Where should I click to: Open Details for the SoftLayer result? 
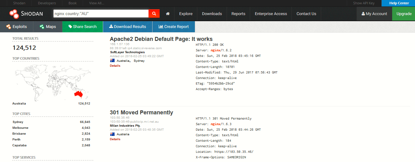(x=115, y=66)
